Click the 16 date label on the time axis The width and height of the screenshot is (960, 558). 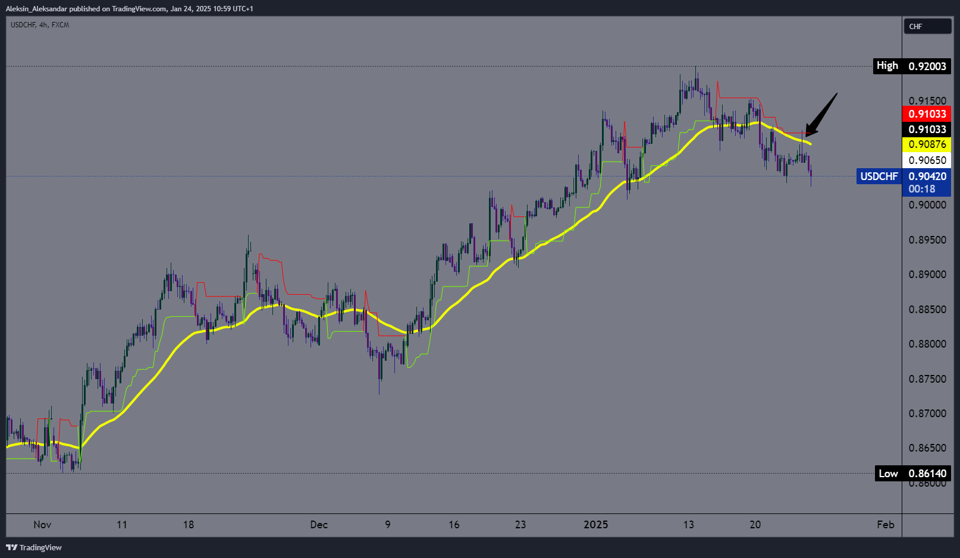point(454,525)
